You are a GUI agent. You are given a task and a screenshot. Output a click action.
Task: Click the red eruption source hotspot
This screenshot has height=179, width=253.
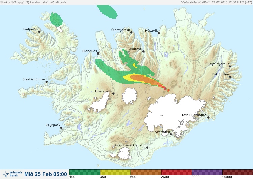coord(168,91)
